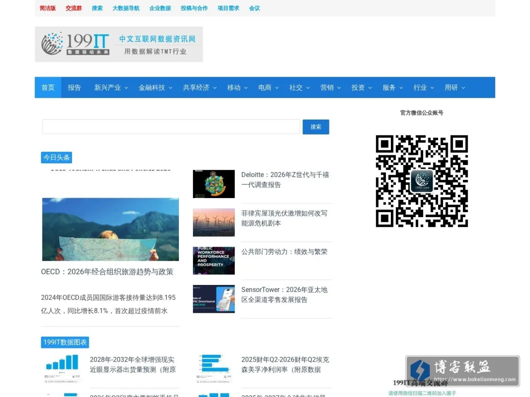
Task: Expand the 金融科技 menu
Action: pos(155,87)
